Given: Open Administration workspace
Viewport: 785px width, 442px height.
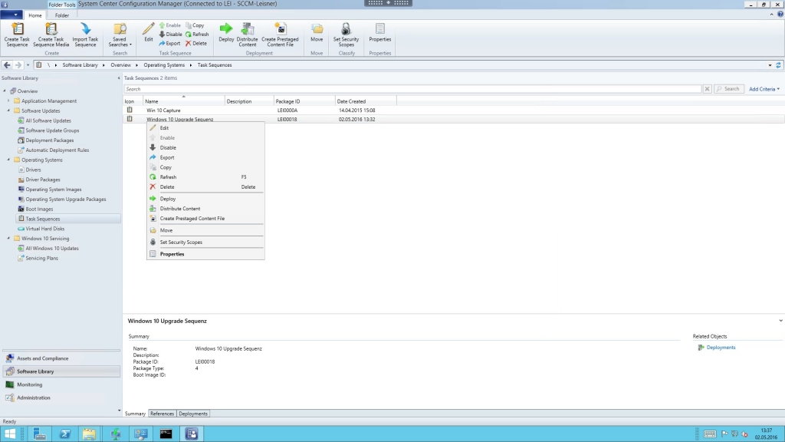Looking at the screenshot, I should 61,397.
